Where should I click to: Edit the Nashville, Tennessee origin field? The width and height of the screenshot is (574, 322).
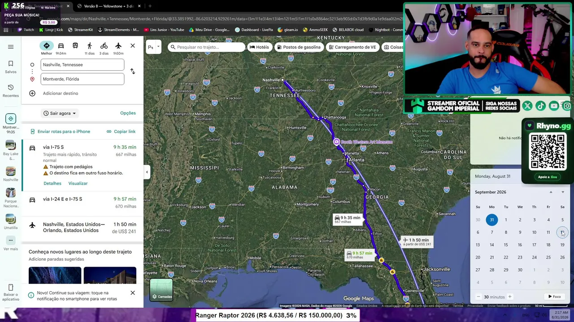83,65
